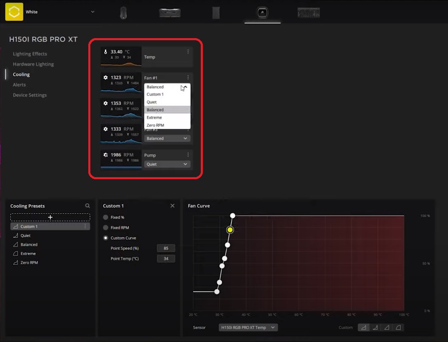Open the Device Settings section

[30, 95]
